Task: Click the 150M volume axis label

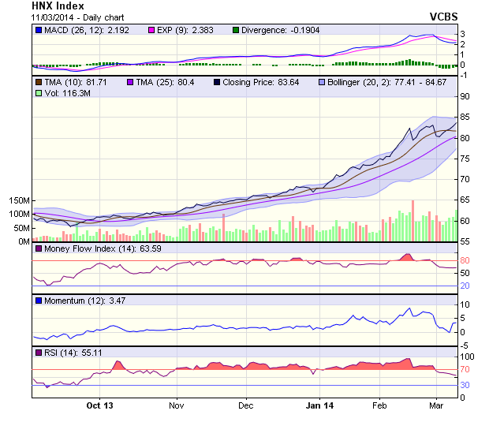Action: pyautogui.click(x=17, y=200)
